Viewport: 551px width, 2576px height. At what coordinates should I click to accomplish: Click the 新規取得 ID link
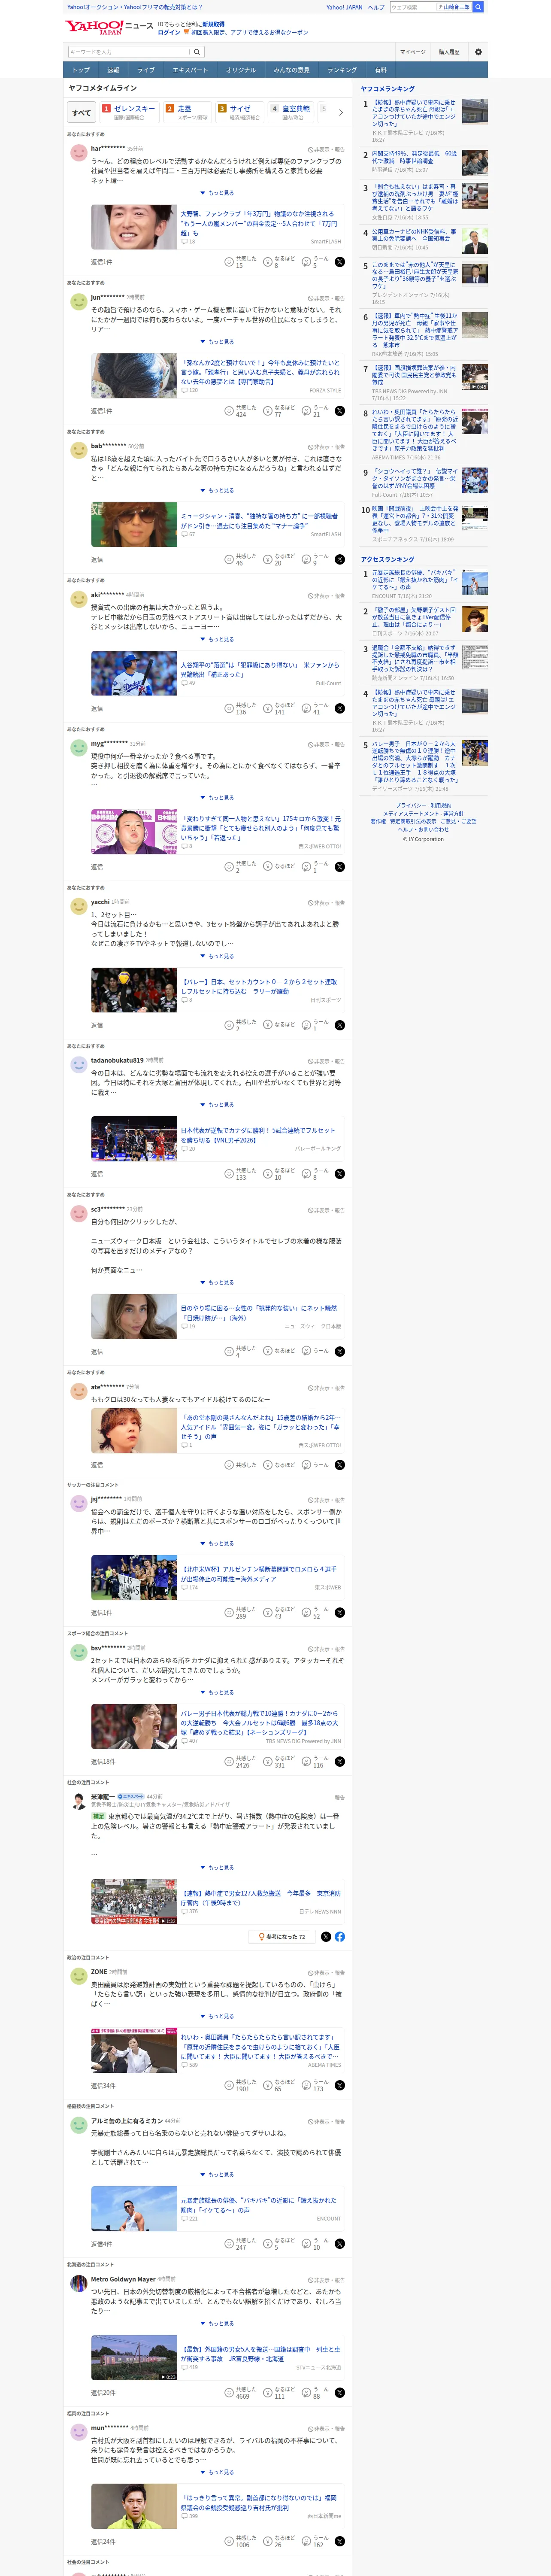213,24
